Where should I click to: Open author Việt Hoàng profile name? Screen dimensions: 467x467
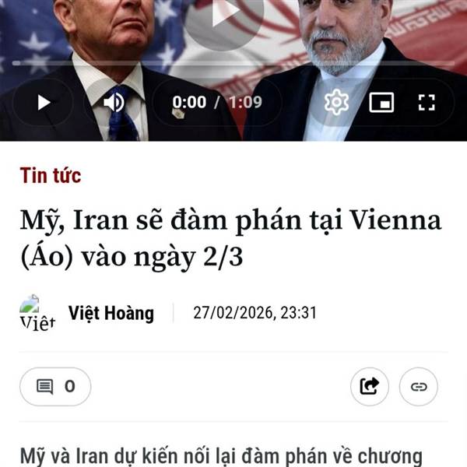(x=111, y=314)
